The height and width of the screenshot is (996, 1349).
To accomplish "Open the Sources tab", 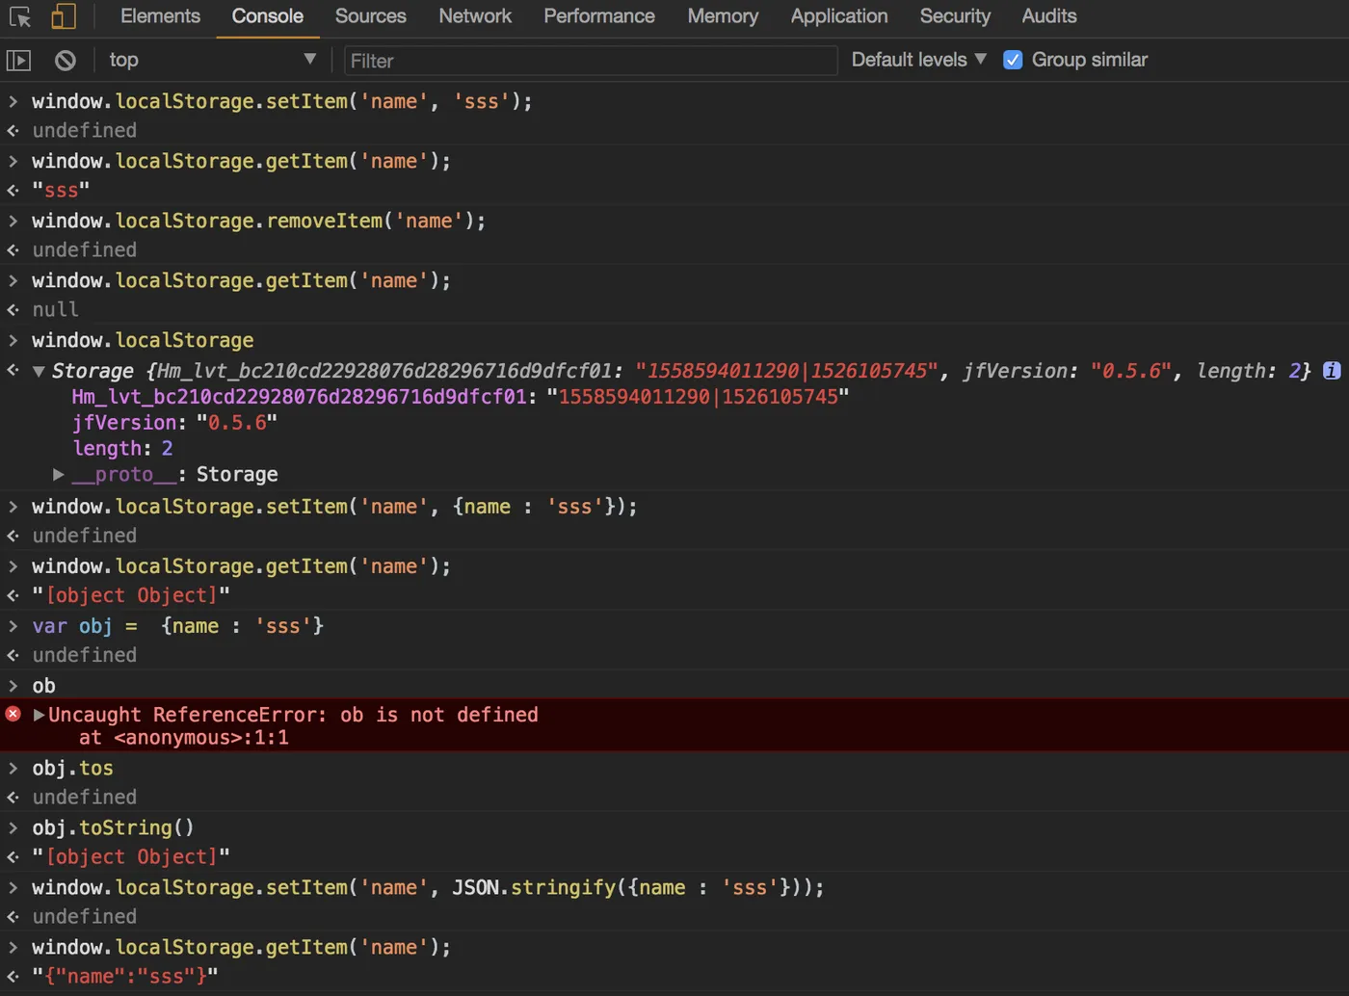I will (x=370, y=16).
